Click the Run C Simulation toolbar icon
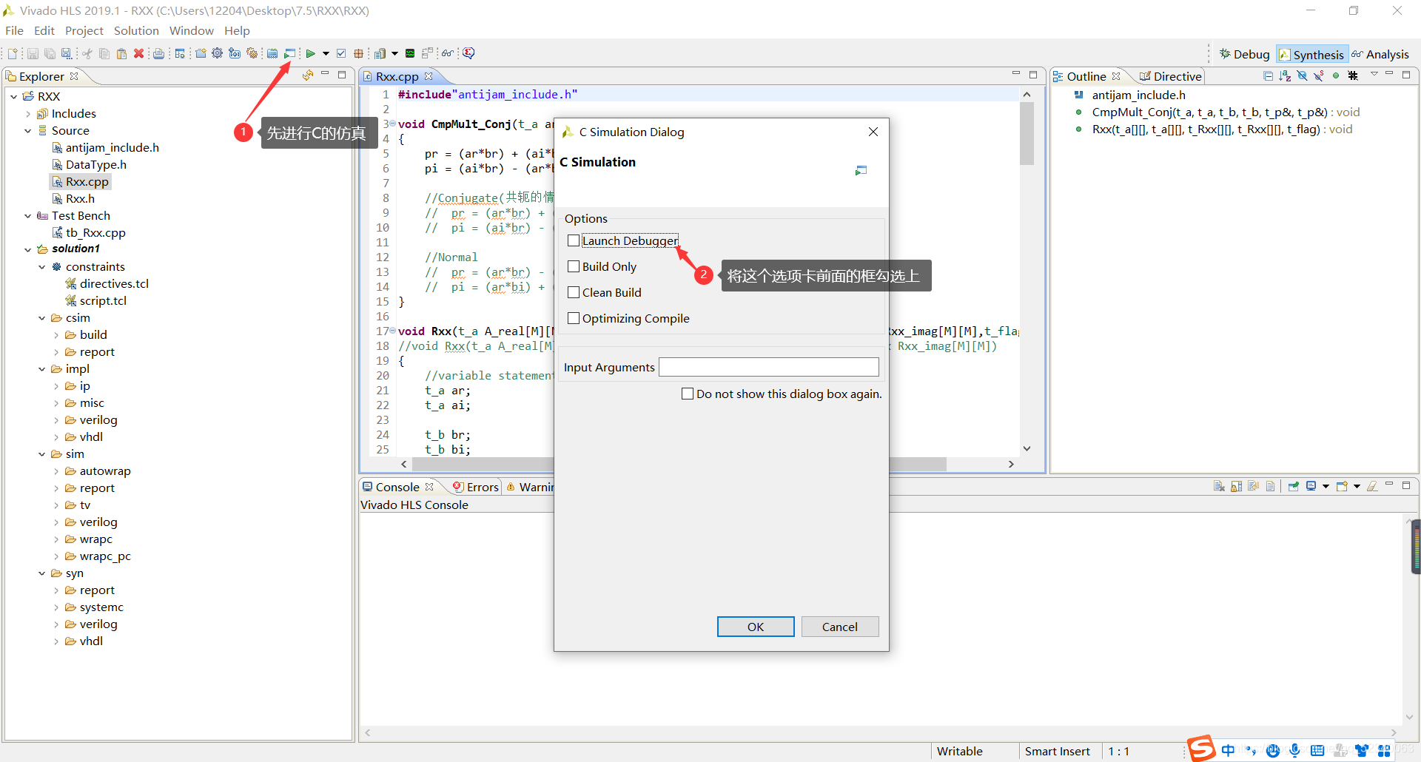Screen dimensions: 1421x762 click(290, 53)
